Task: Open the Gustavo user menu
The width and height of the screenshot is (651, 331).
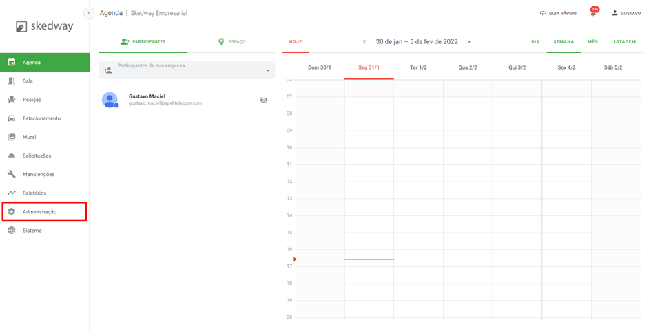Action: [626, 13]
